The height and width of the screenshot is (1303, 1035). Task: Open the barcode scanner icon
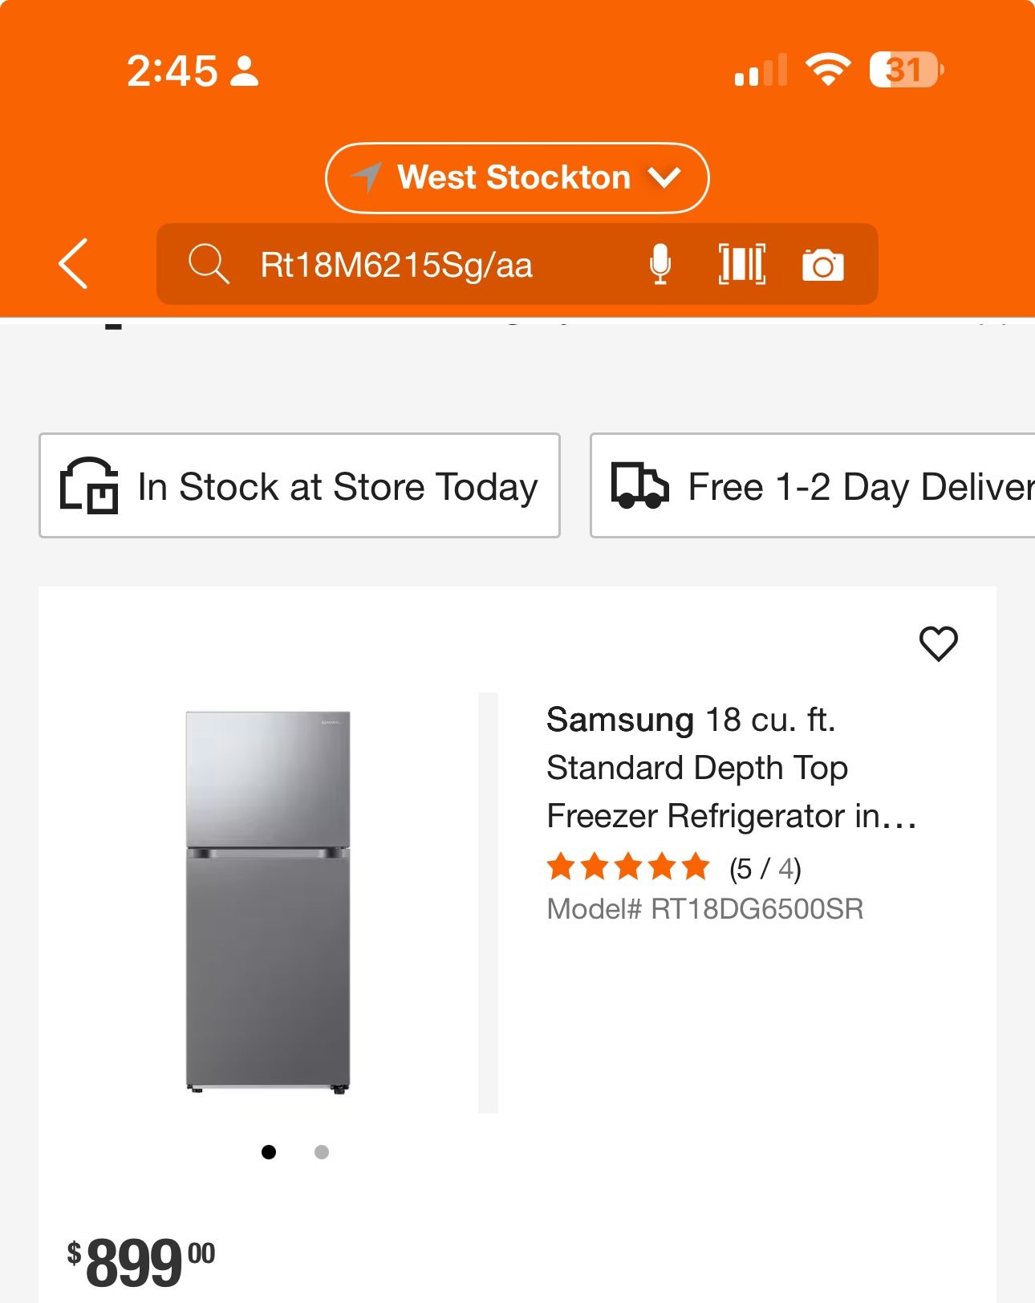(x=742, y=264)
